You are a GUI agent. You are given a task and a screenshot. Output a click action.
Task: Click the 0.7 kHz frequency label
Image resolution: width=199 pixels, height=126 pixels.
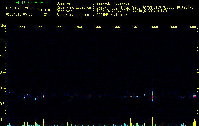[3, 104]
